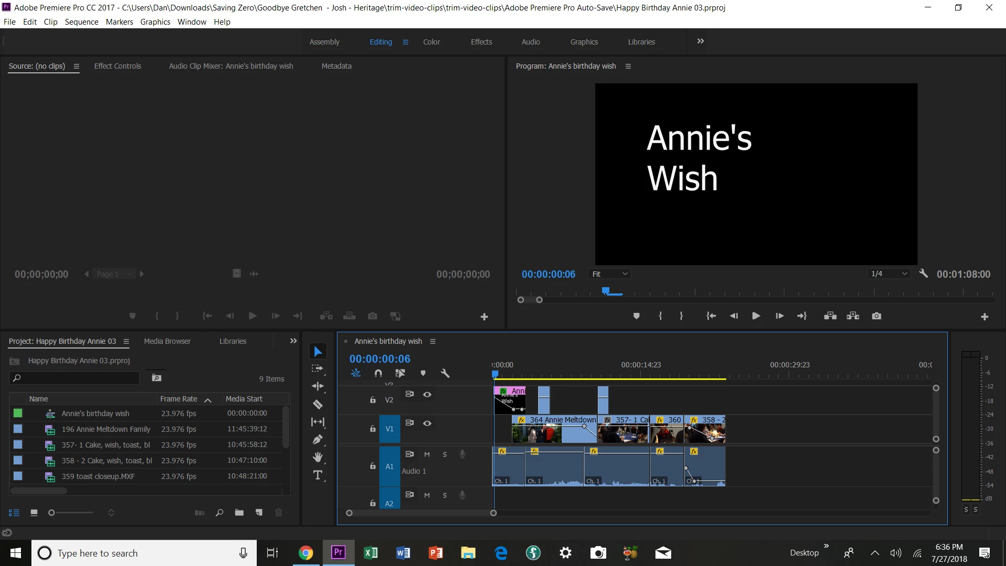The height and width of the screenshot is (566, 1006).
Task: Click the project panel thumbnail zoom slider
Action: coord(52,513)
